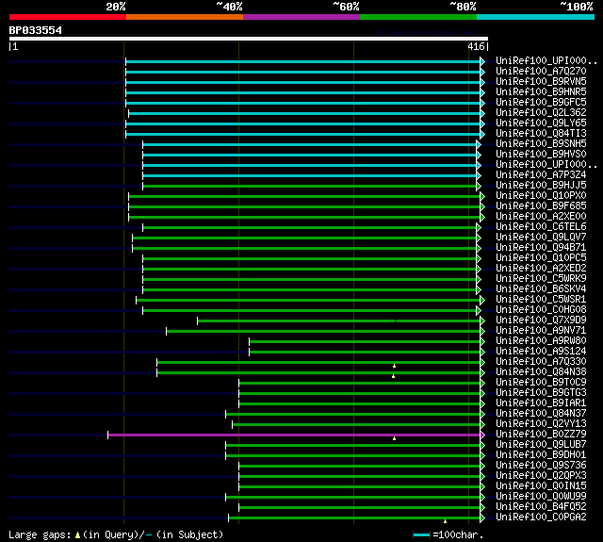This screenshot has width=603, height=542.
Task: Select UniRef100_A7P3Z4 label
Action: pyautogui.click(x=541, y=175)
